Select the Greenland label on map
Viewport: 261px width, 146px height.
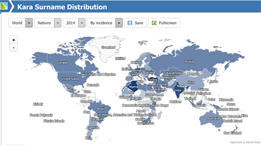coord(108,47)
